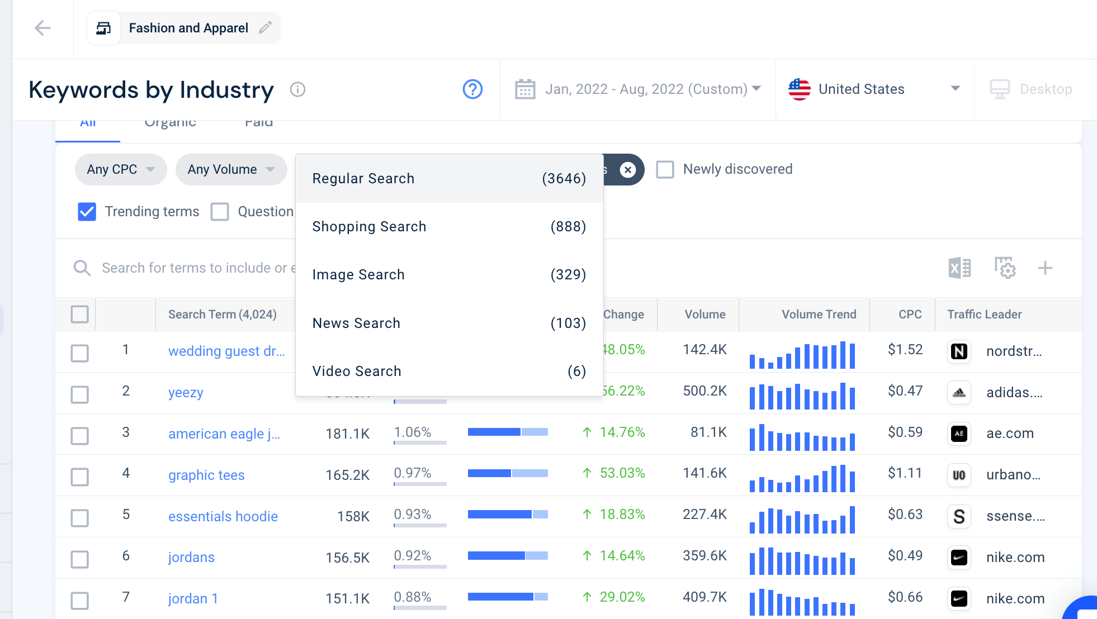Open the help question mark icon
The image size is (1097, 619).
coord(472,89)
